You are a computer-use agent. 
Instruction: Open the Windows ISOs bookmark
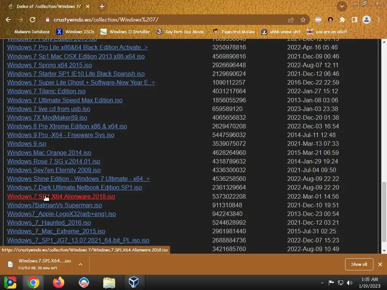[76, 32]
